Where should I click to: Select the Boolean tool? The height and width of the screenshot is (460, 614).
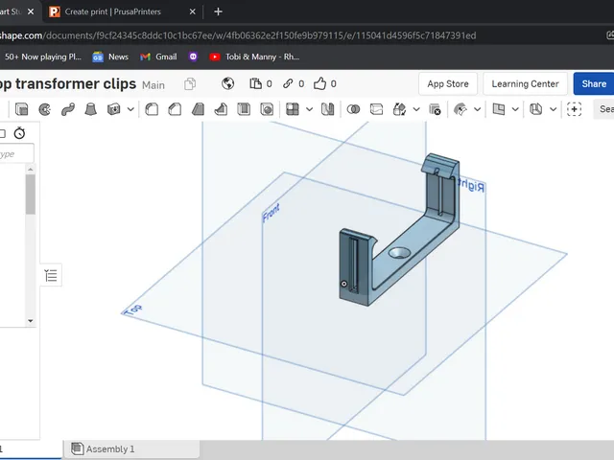pyautogui.click(x=353, y=109)
